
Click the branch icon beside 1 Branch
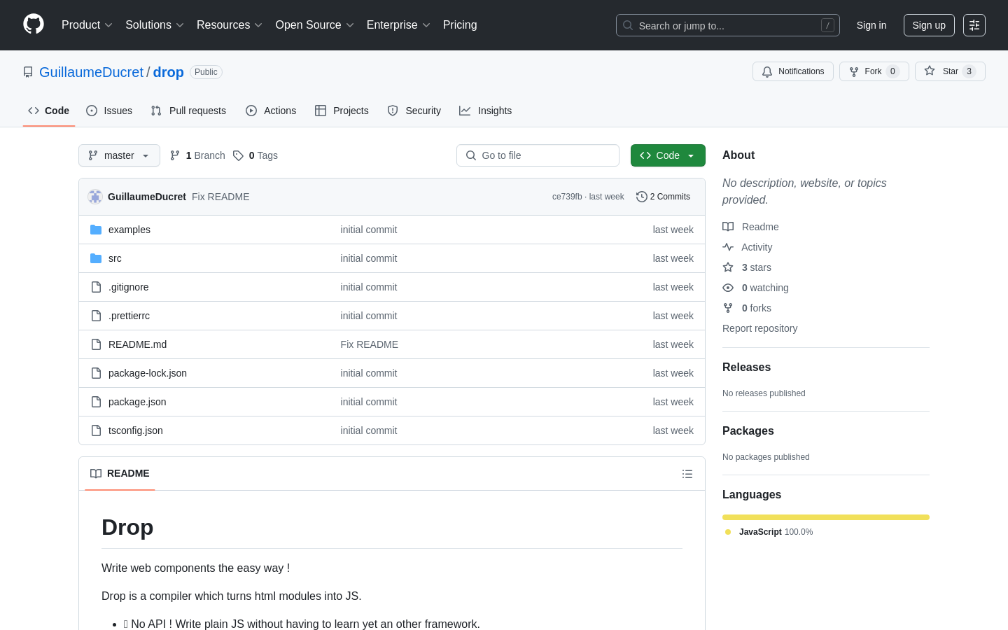175,155
